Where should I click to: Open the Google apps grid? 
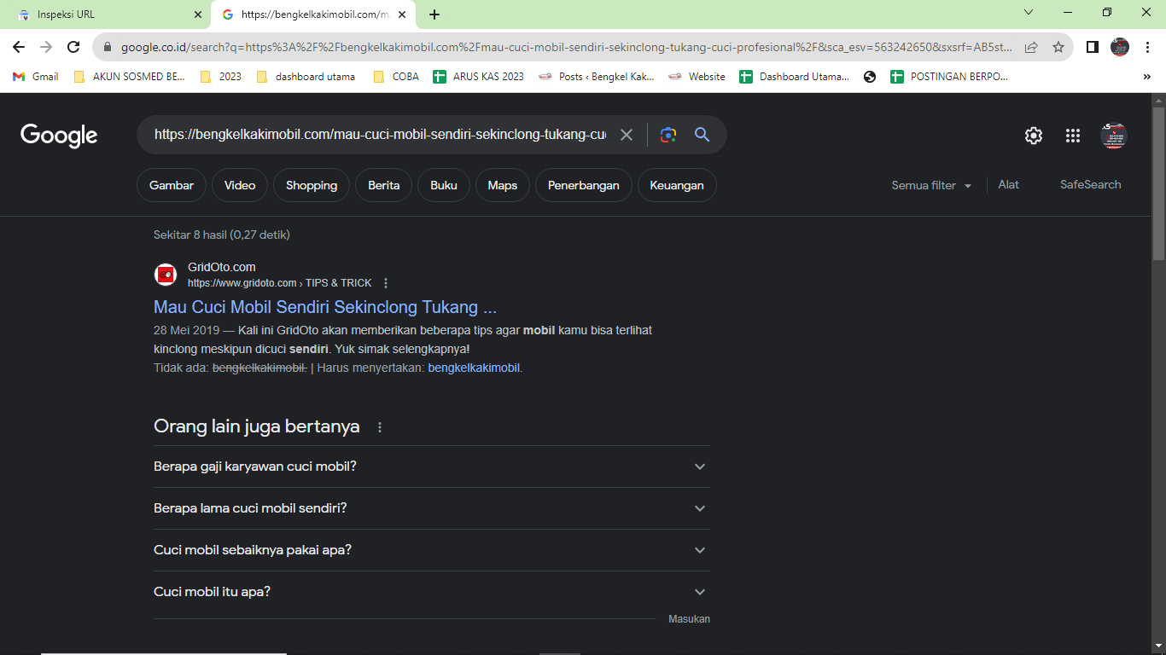[x=1073, y=136]
